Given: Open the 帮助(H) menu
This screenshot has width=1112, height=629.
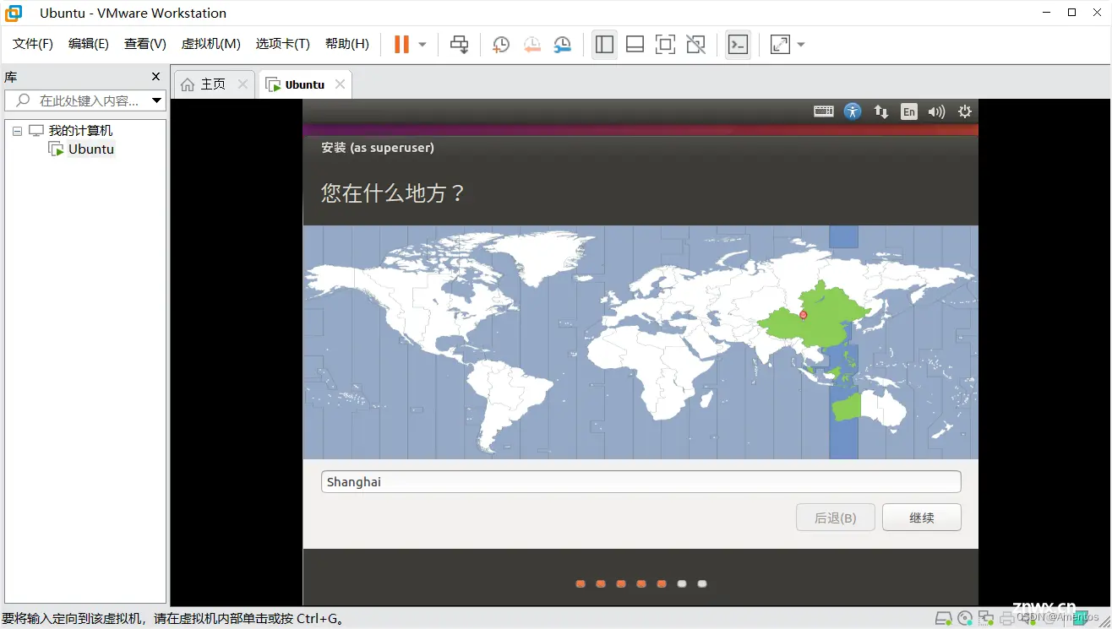Looking at the screenshot, I should coord(347,44).
